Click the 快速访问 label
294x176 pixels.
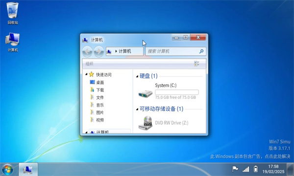(104, 75)
